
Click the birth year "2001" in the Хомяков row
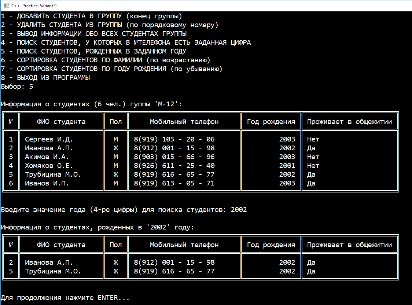[287, 166]
